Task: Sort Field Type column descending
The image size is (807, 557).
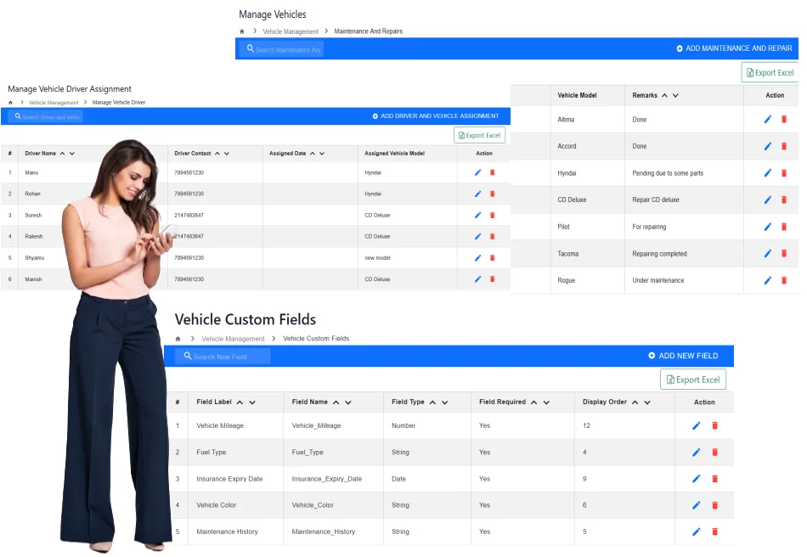Action: pos(444,402)
